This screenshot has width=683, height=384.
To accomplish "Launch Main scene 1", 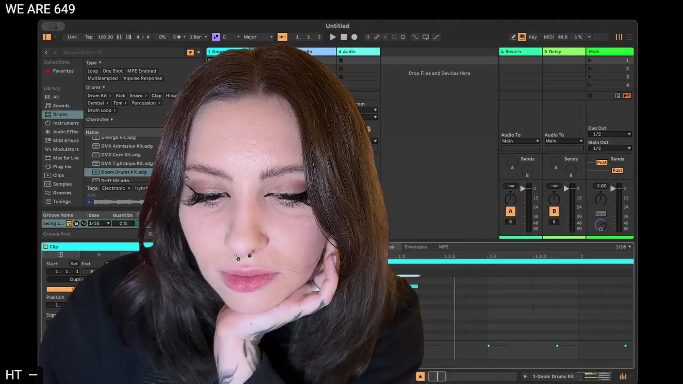I will (590, 60).
